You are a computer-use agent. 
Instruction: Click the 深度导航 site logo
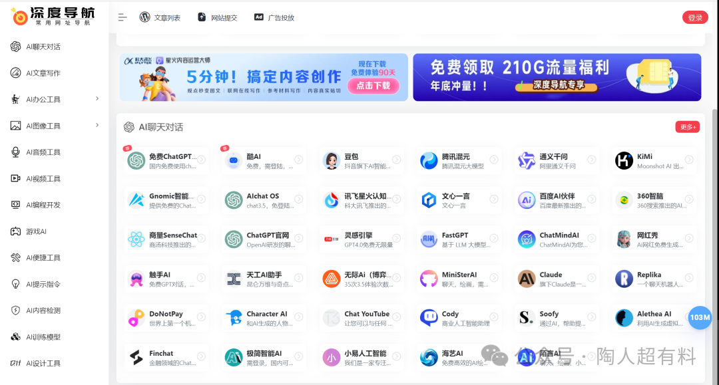53,16
